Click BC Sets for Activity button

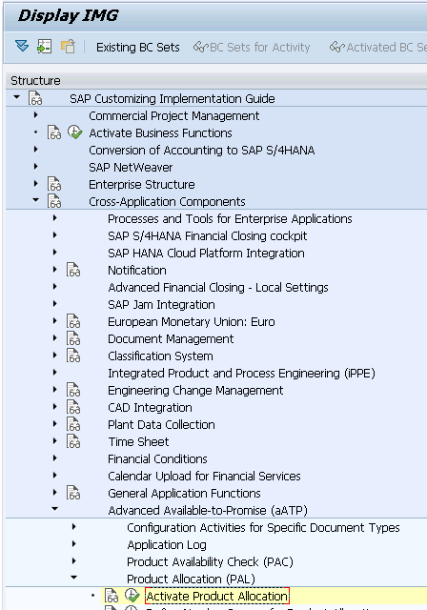(252, 47)
